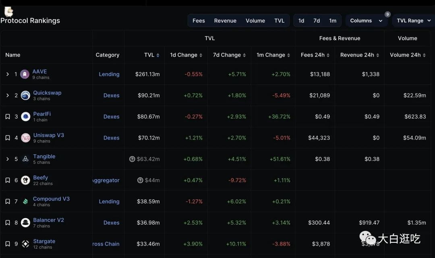Click the question mark icon beside $63.42m

(132, 159)
